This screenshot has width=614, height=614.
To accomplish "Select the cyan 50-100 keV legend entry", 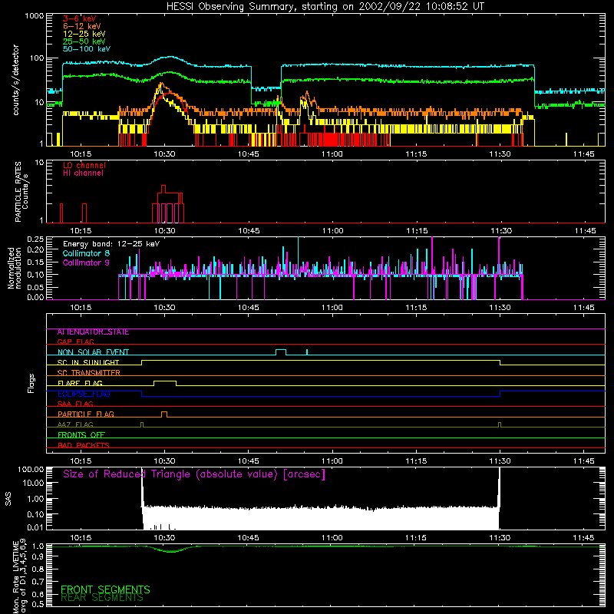I will (87, 49).
